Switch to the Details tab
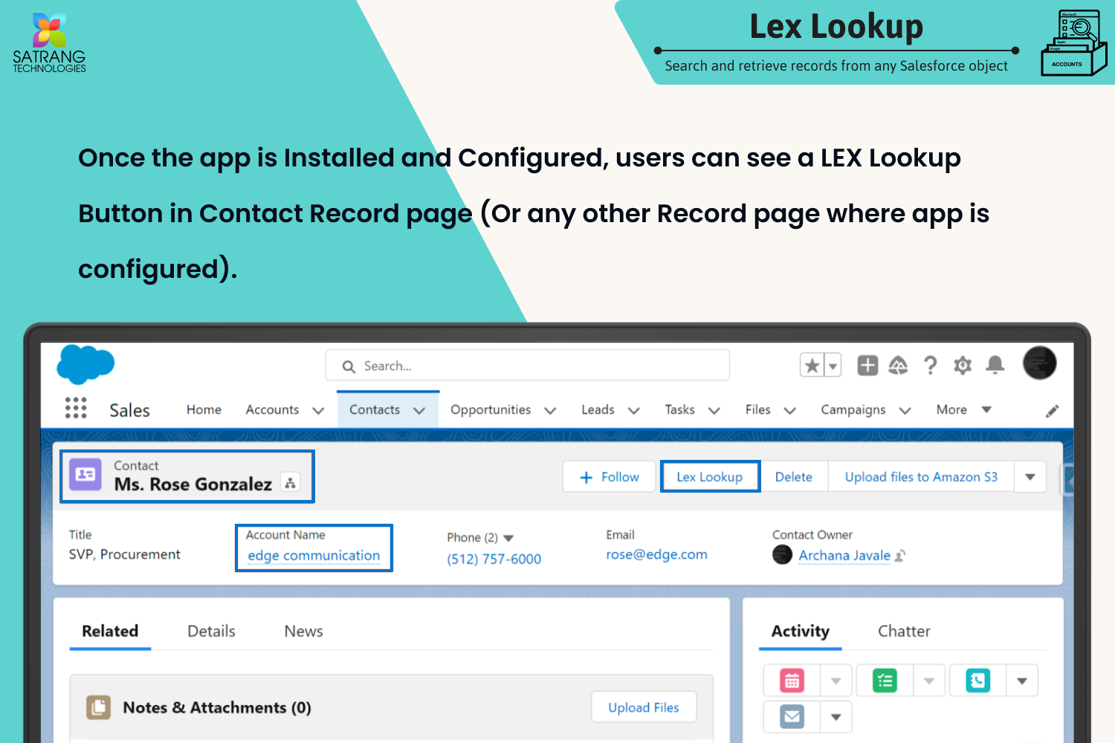The width and height of the screenshot is (1115, 743). pyautogui.click(x=211, y=631)
